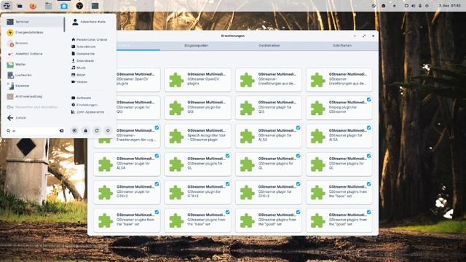Open the Dokumente folder shortcut

pyautogui.click(x=83, y=54)
